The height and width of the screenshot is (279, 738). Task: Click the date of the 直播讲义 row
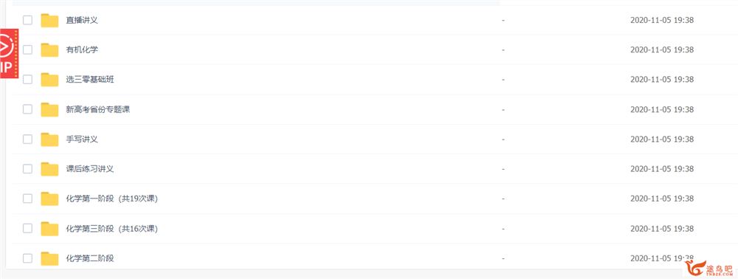tap(662, 20)
